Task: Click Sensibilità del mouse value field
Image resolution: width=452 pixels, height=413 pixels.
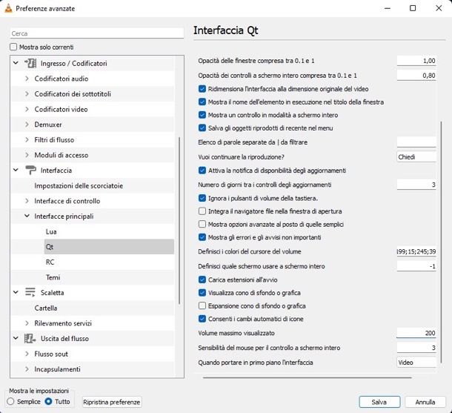Action: pos(416,348)
